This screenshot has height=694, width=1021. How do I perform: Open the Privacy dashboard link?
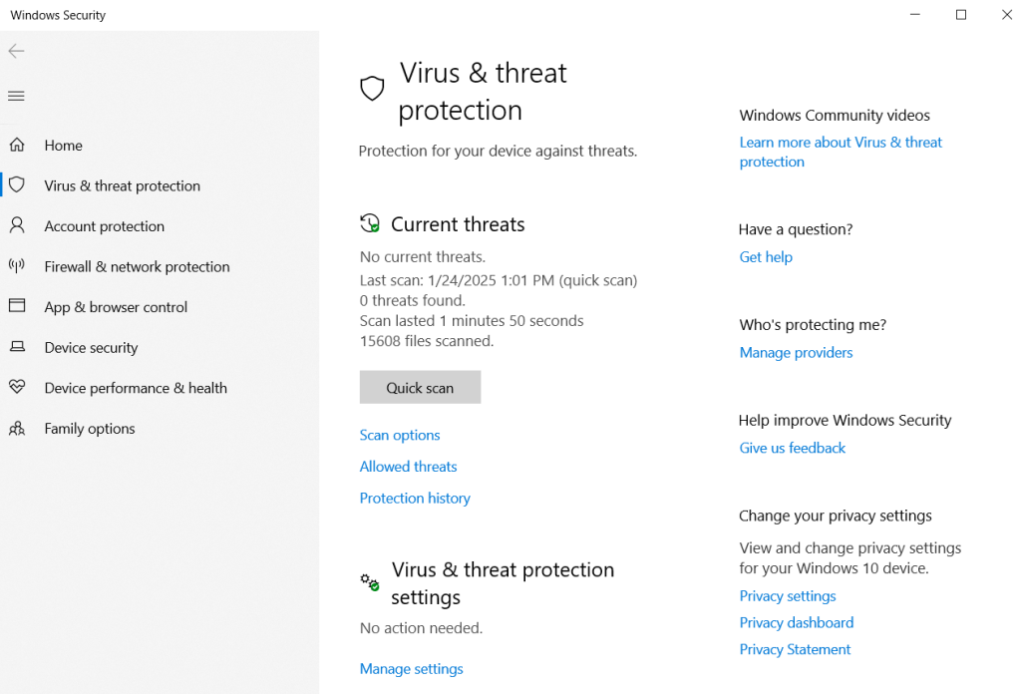(x=796, y=623)
